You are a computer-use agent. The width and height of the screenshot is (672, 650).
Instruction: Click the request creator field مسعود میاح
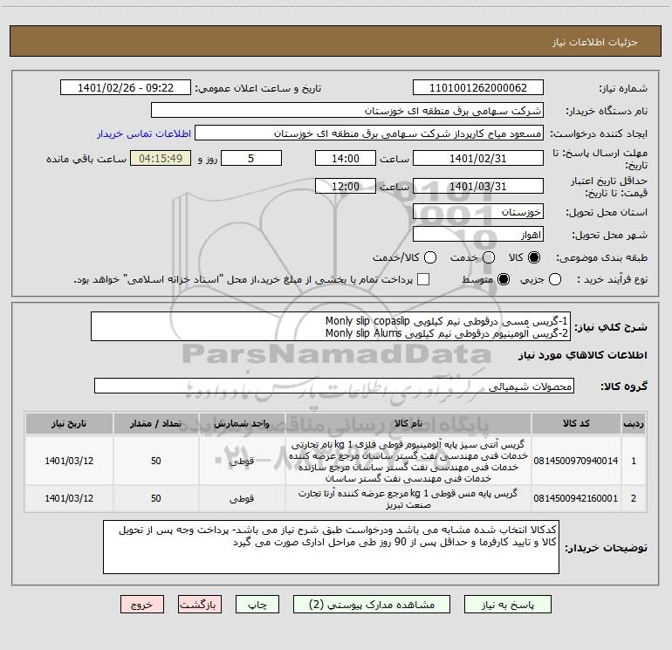coord(369,133)
